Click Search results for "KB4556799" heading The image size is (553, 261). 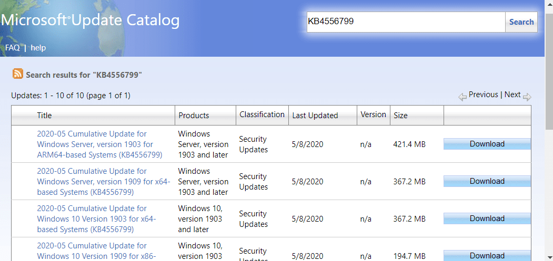[x=84, y=75]
